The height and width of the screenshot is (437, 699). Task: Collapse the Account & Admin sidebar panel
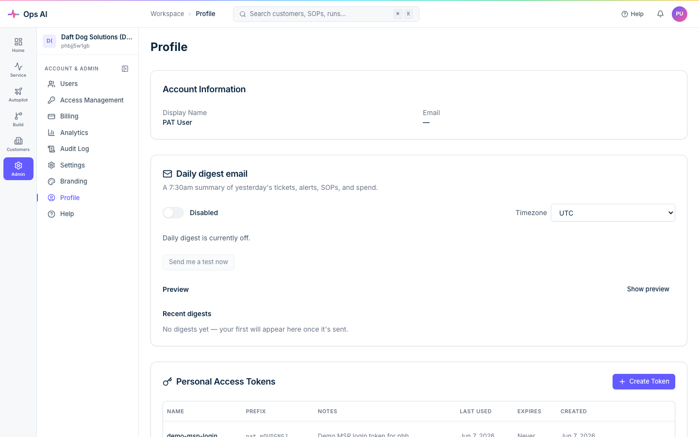pyautogui.click(x=125, y=69)
